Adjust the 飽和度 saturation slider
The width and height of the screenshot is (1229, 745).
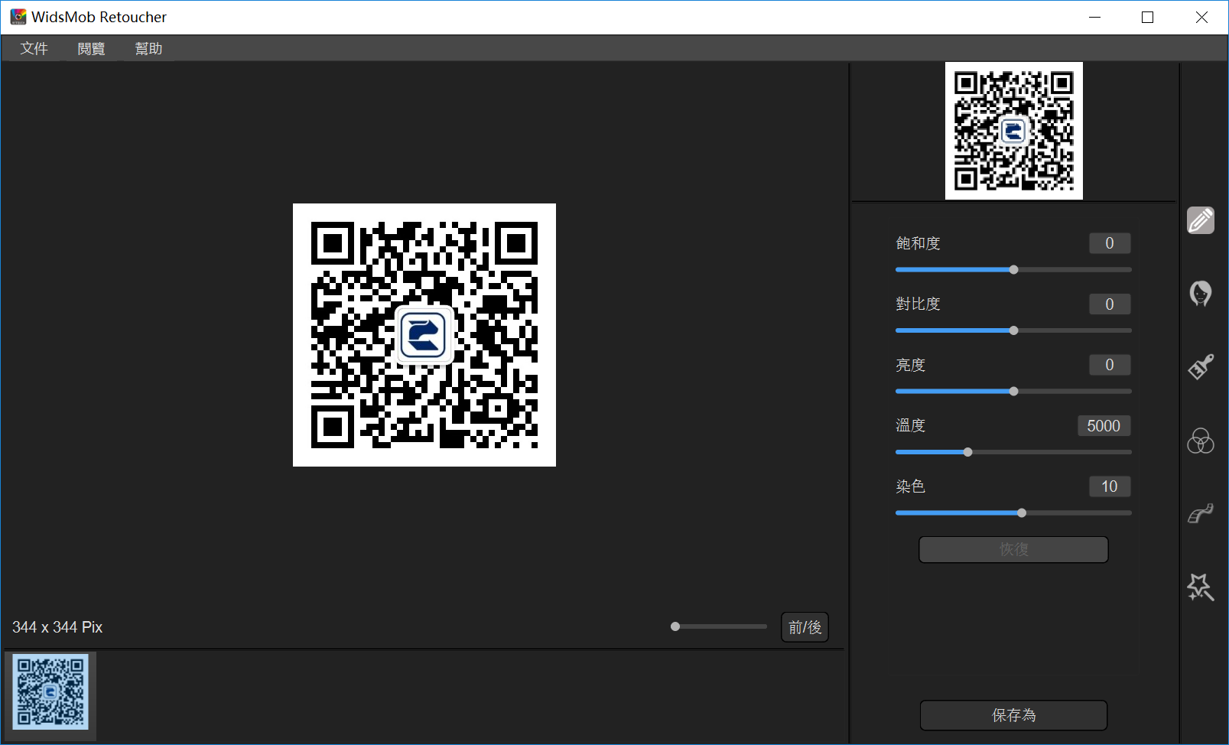tap(1013, 269)
